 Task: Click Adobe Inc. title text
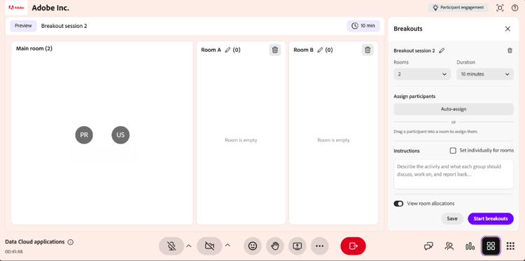click(x=50, y=8)
